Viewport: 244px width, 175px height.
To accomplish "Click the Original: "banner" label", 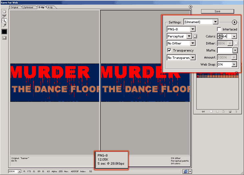I will click(x=20, y=158).
